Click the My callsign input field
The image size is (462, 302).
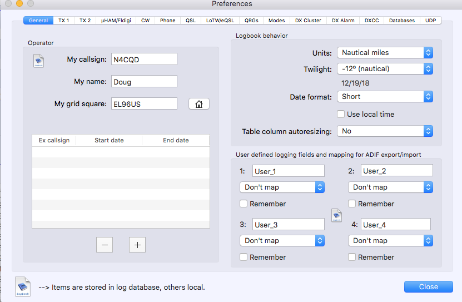point(144,60)
